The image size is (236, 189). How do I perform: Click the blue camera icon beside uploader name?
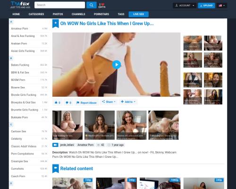[x=55, y=145]
